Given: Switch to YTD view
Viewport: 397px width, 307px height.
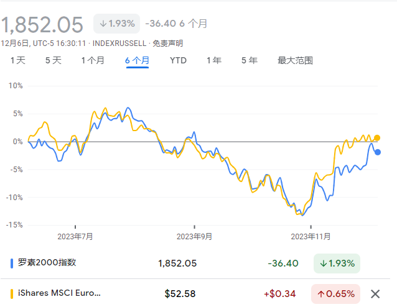Looking at the screenshot, I should 178,60.
